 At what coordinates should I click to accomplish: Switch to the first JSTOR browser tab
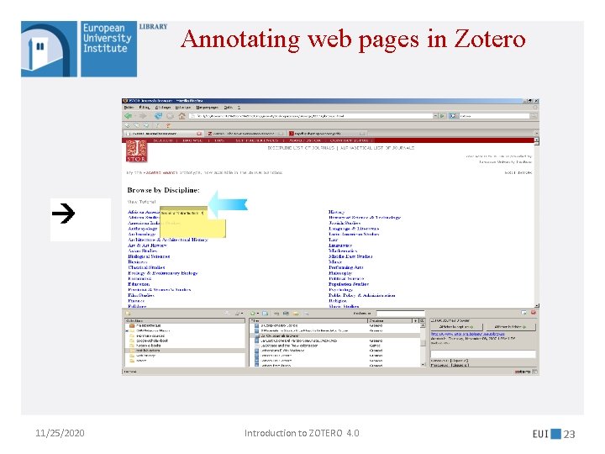tap(164, 134)
